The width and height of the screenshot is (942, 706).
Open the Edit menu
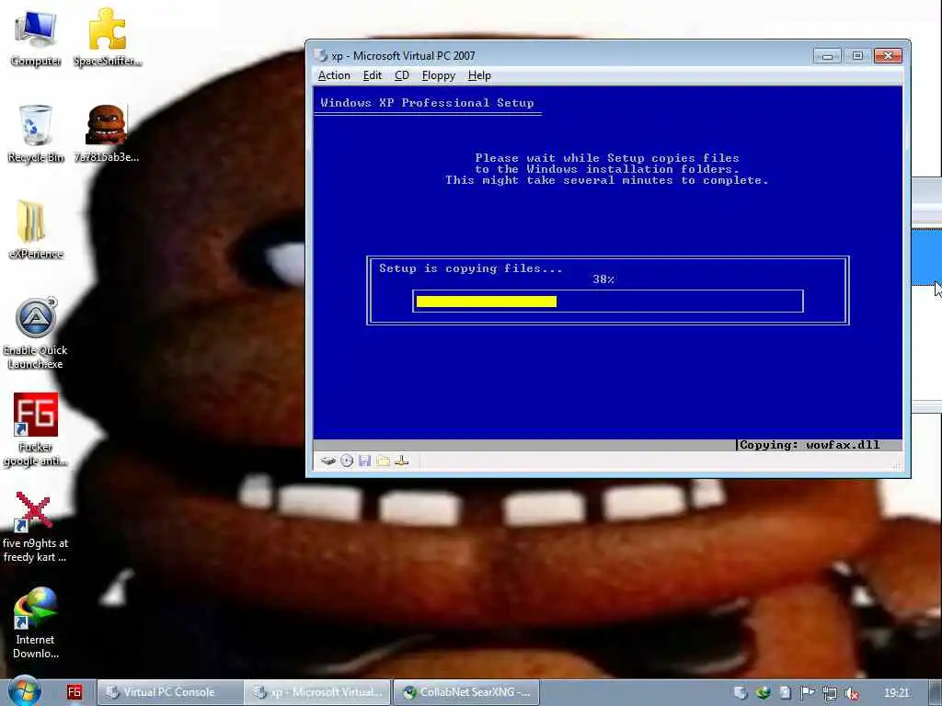point(373,75)
